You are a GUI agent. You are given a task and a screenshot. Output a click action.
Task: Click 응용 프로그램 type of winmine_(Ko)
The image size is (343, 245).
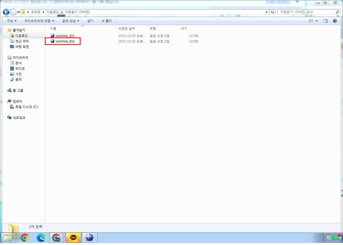160,41
